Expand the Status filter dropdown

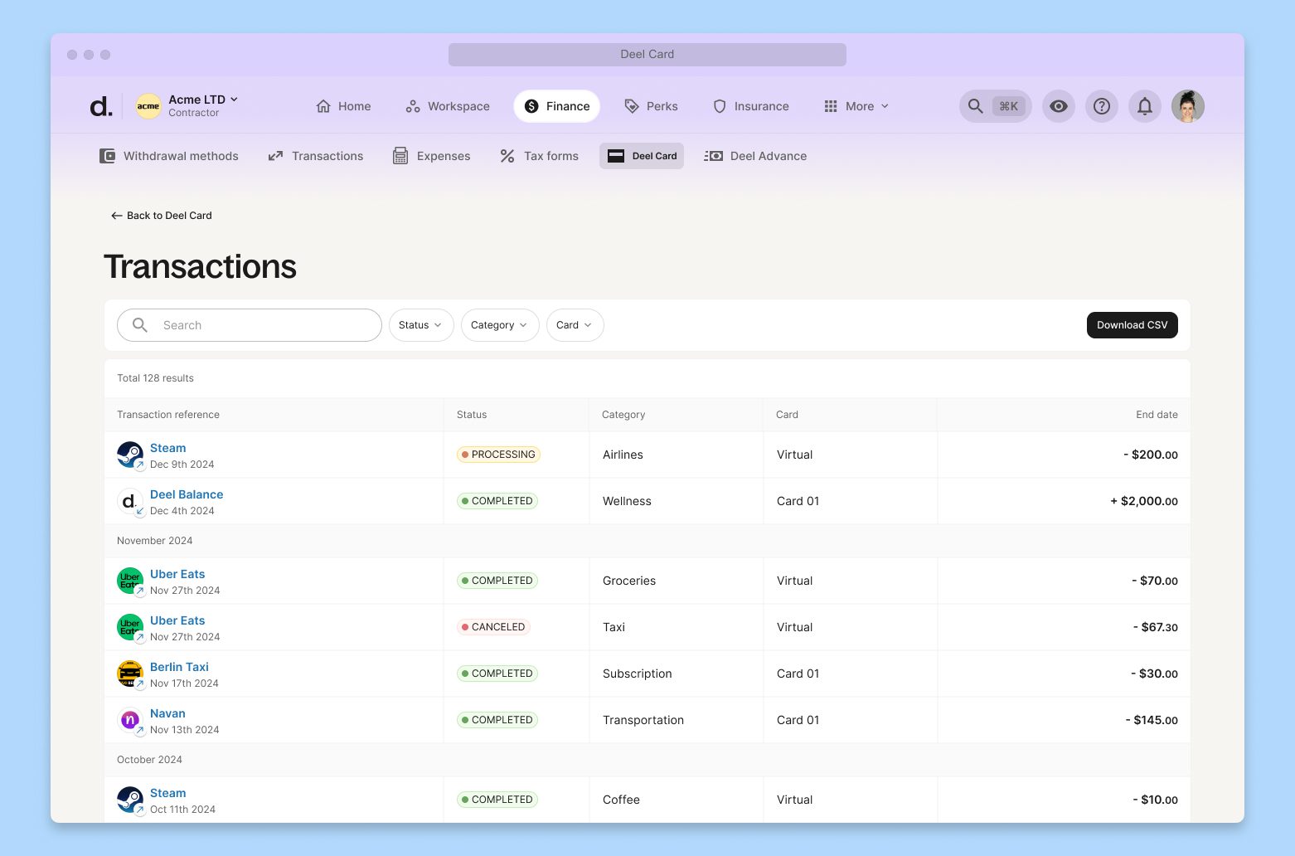(420, 325)
